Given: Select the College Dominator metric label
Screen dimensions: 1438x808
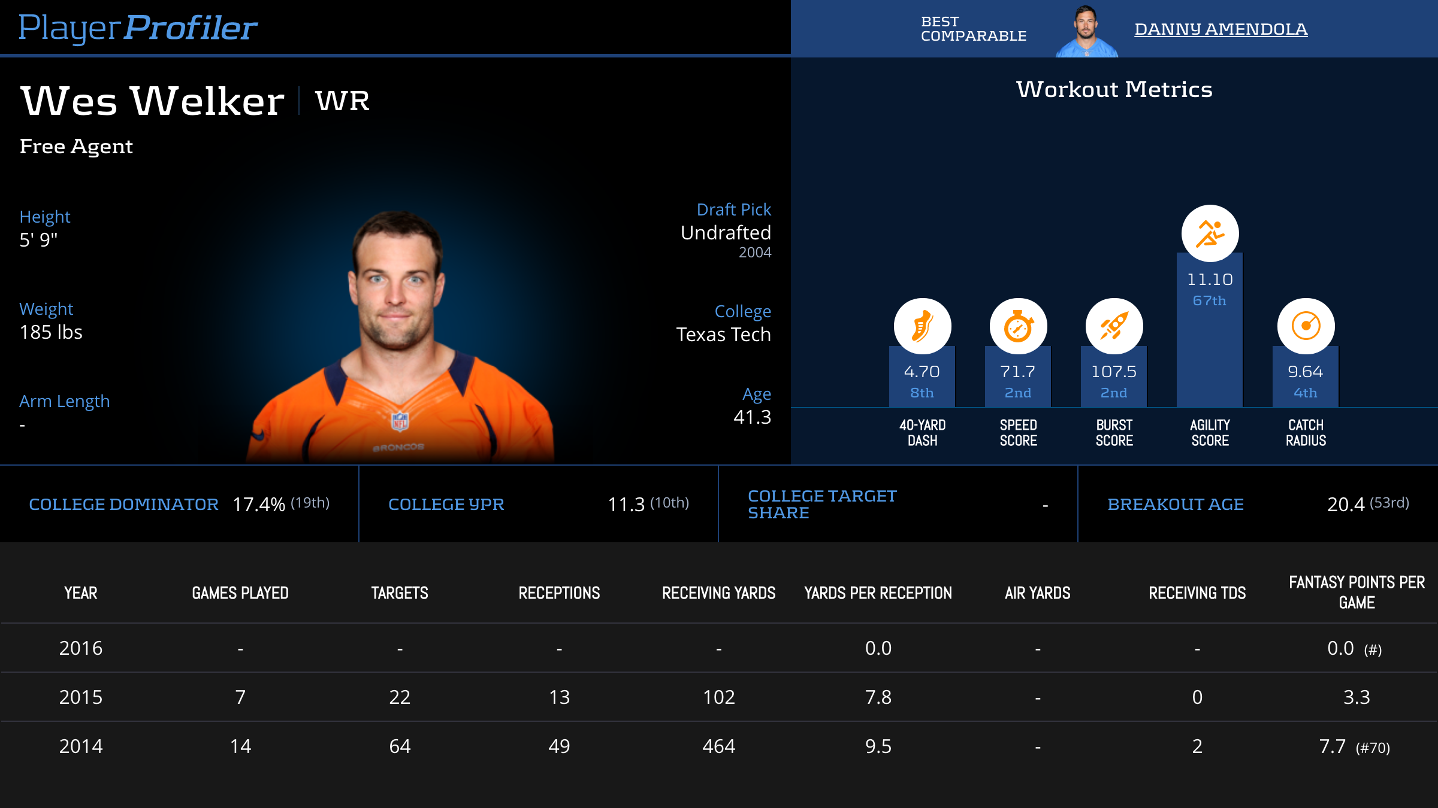Looking at the screenshot, I should point(123,505).
